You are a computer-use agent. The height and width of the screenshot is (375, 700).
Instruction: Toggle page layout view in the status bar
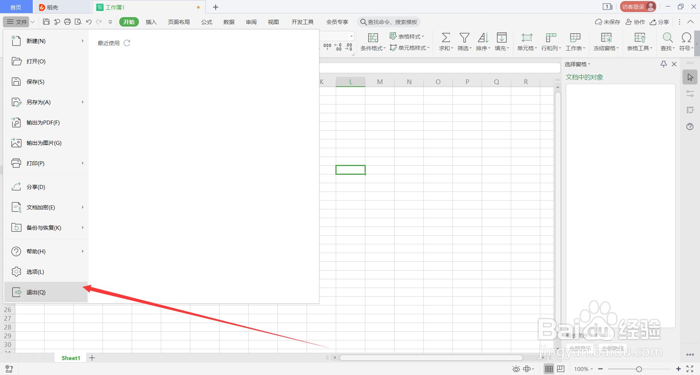tap(560, 368)
